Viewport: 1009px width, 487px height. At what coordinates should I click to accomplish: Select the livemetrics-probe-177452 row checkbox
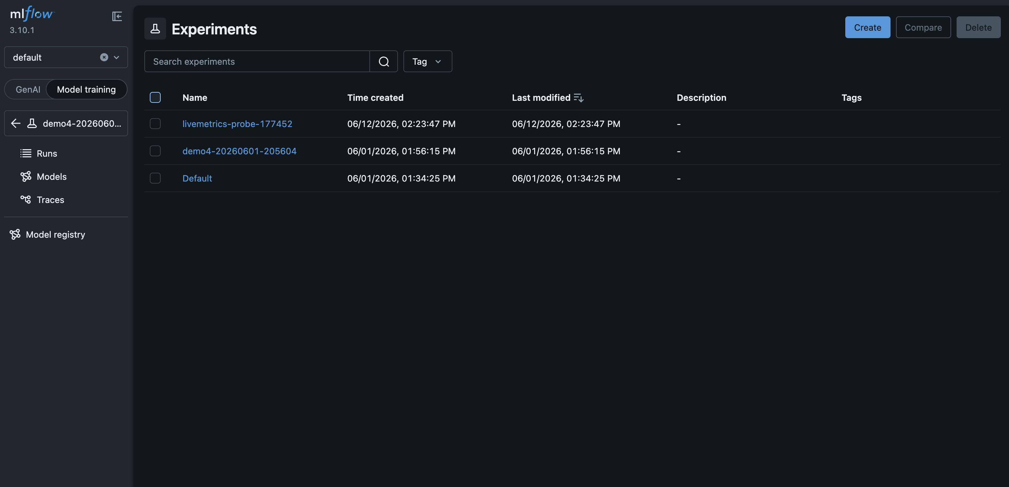coord(155,124)
